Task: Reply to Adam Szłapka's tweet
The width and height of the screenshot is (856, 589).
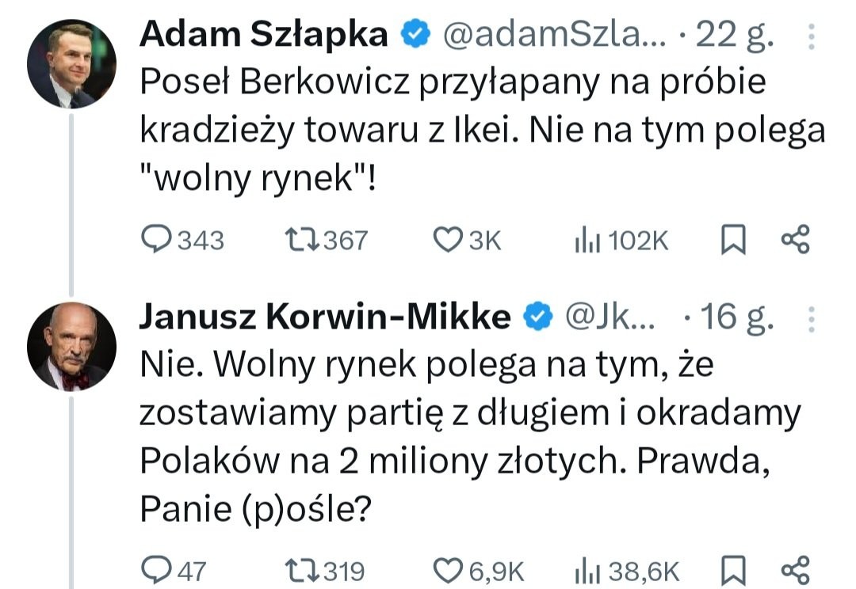Action: [158, 238]
